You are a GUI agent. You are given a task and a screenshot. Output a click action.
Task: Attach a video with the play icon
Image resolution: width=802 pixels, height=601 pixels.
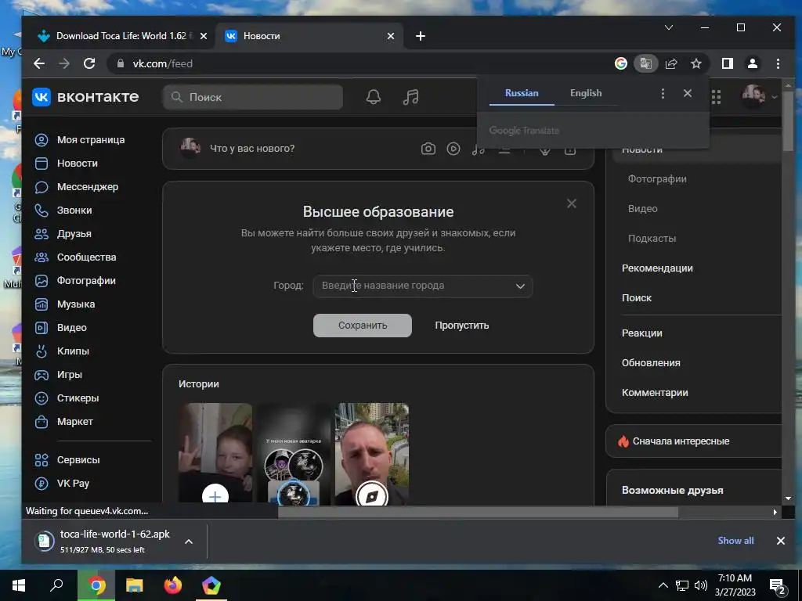click(x=453, y=149)
